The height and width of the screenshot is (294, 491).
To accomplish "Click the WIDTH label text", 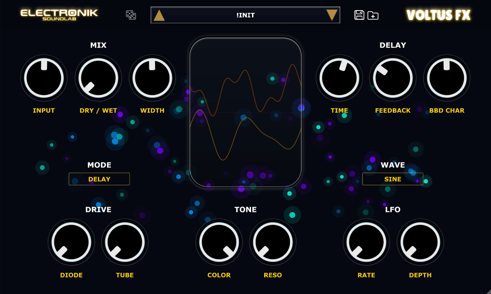I will 152,110.
